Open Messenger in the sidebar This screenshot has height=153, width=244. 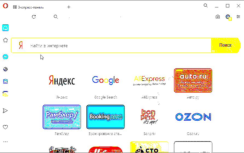click(x=5, y=57)
